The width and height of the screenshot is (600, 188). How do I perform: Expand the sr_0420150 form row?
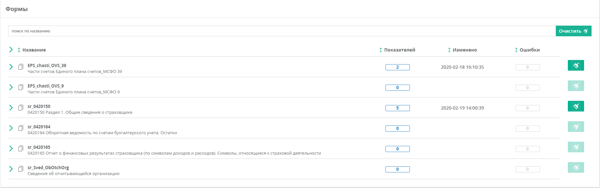point(11,108)
